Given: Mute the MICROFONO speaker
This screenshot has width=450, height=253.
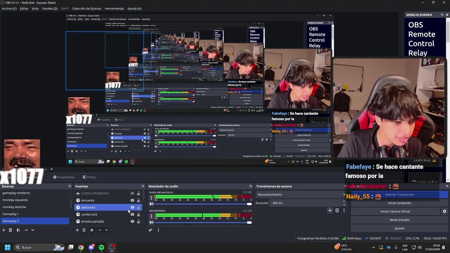Looking at the screenshot, I should [x=152, y=222].
